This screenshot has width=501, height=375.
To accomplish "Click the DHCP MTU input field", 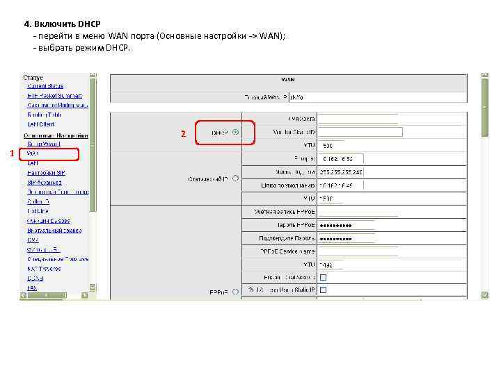I will coord(331,146).
